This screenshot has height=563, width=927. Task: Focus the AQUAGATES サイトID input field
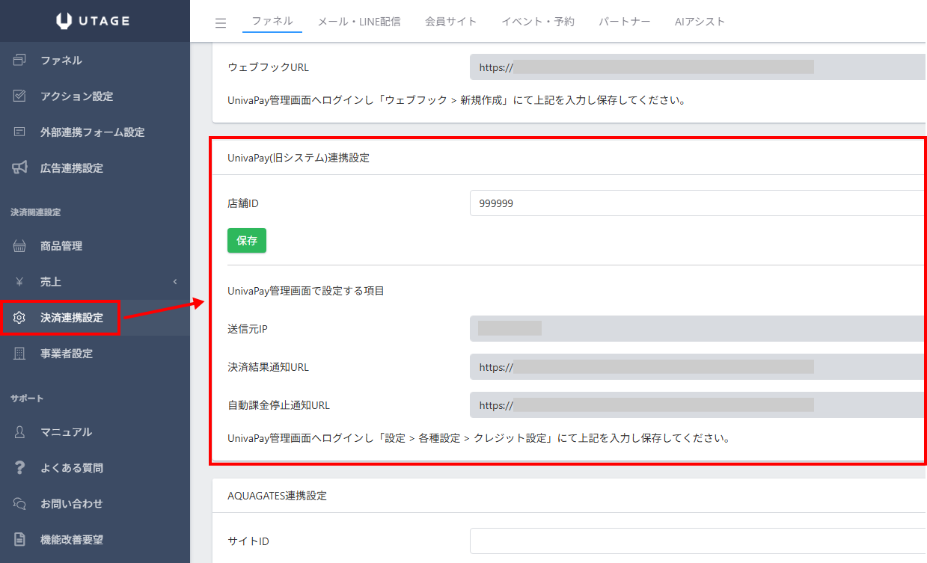coord(696,541)
